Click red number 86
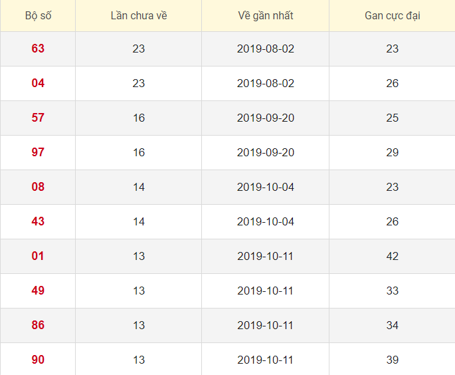Screen dimensions: 455x375 coord(38,325)
